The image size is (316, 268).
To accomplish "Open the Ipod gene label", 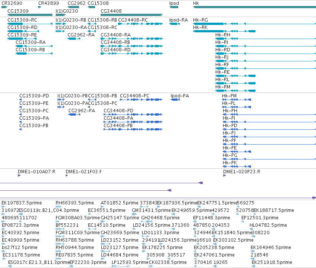I will point(174,3).
